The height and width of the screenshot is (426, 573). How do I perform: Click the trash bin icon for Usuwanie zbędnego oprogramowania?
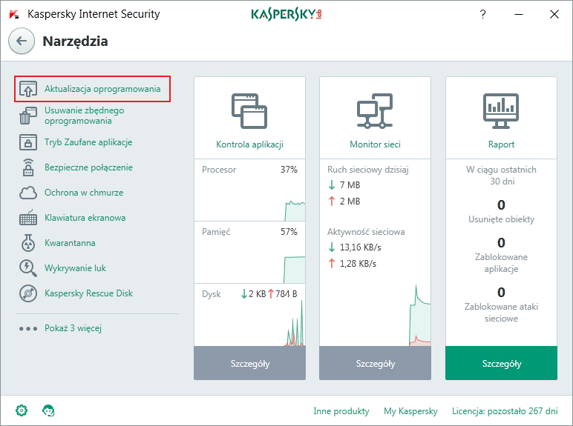28,116
